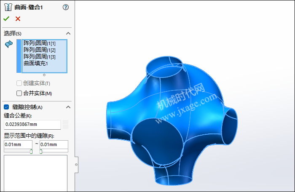Image resolution: width=295 pixels, height=192 pixels.
Task: Select 曲面填充1 in selection list
Action: 36,64
